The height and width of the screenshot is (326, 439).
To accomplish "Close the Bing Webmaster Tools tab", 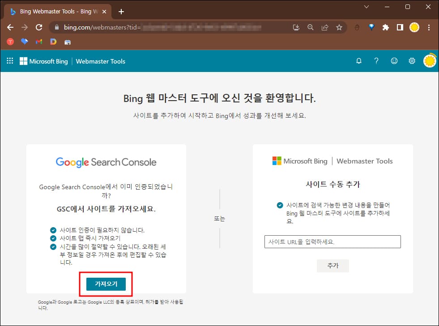I will coord(104,12).
